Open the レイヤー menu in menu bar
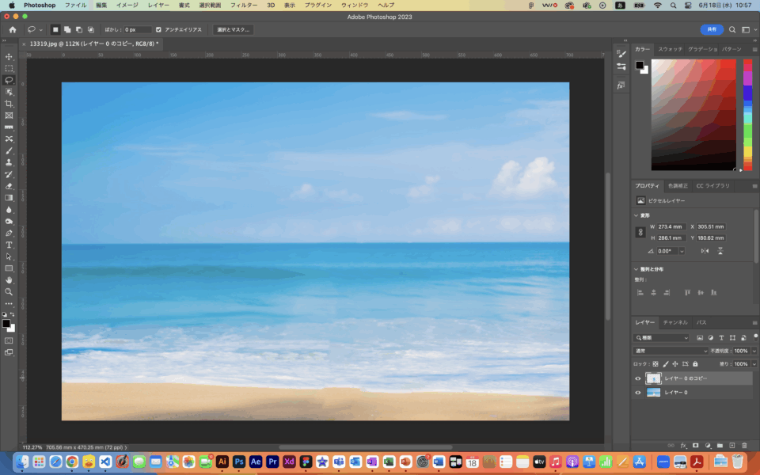Screen dimensions: 760x475 click(158, 6)
